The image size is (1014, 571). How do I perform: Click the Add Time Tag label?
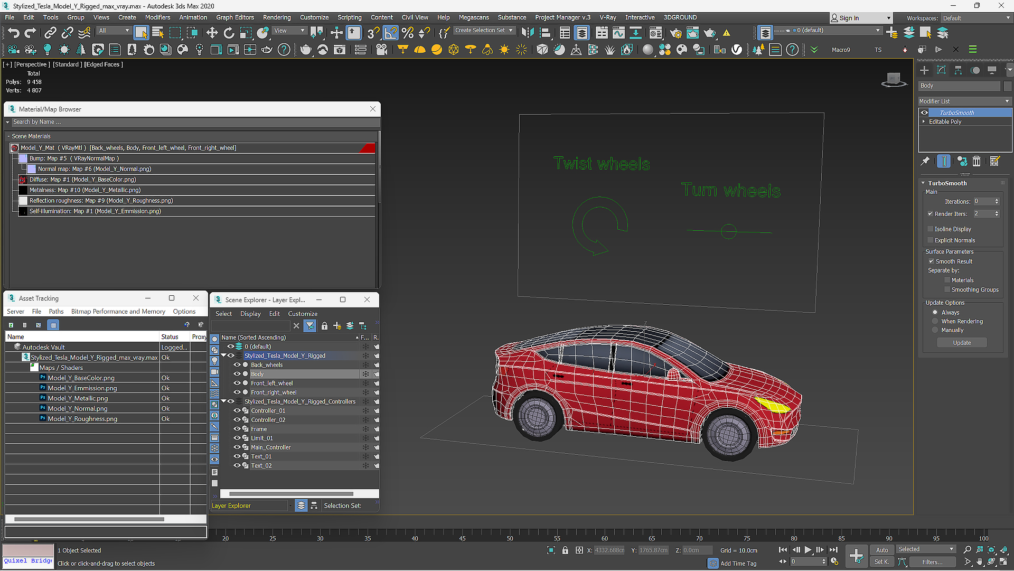738,564
